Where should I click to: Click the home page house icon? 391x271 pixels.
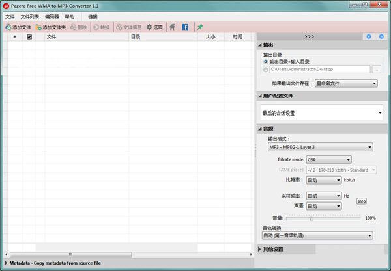[x=172, y=27]
